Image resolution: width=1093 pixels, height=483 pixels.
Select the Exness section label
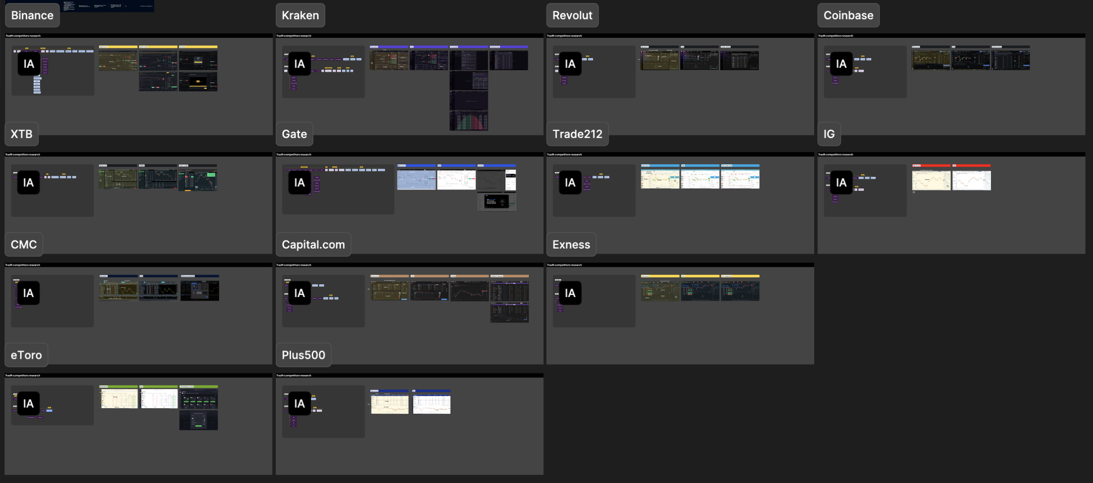tap(571, 245)
